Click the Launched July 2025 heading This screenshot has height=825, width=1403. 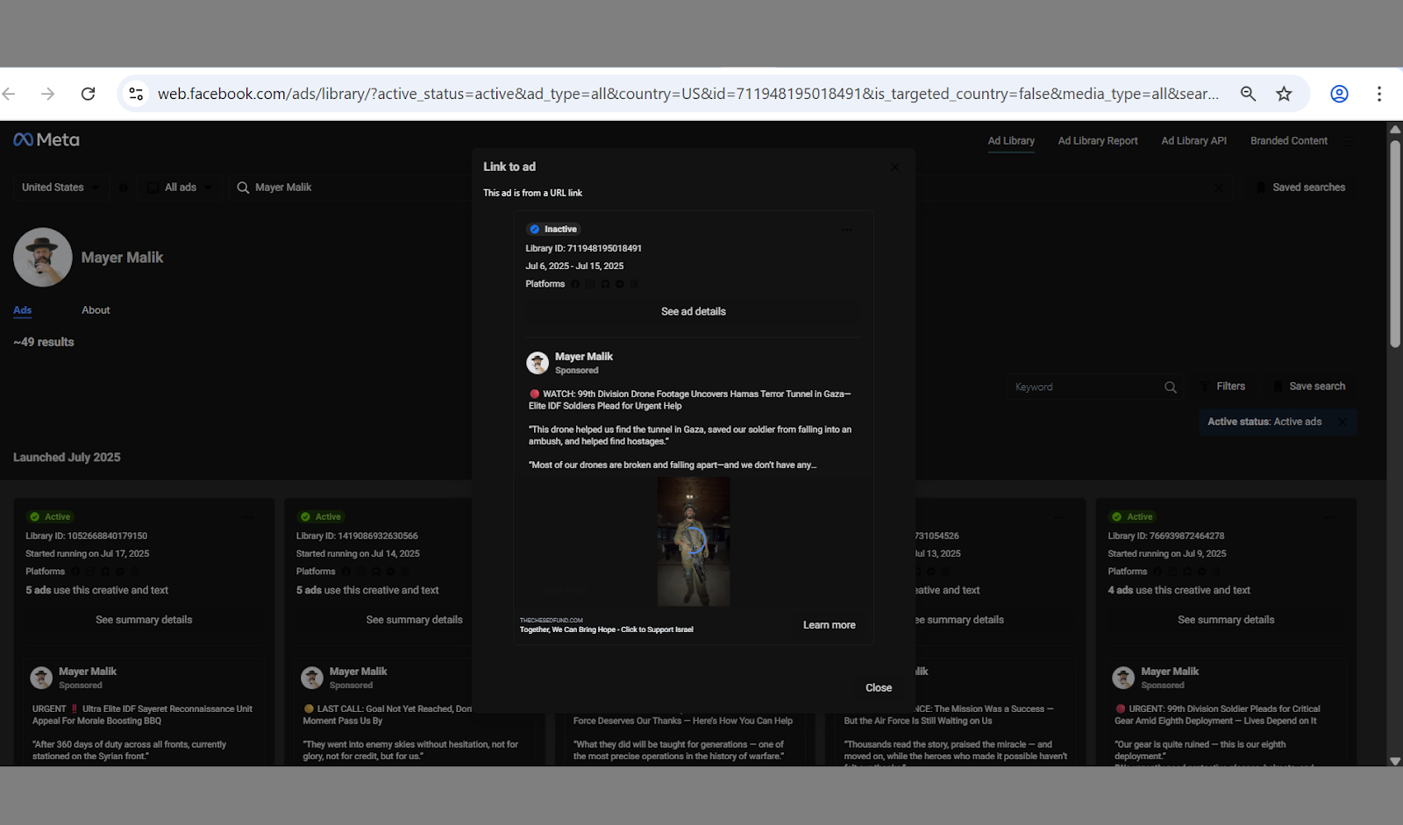[67, 458]
